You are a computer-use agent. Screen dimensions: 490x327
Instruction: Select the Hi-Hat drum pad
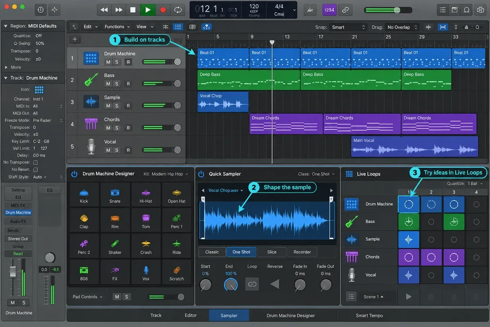pos(146,195)
